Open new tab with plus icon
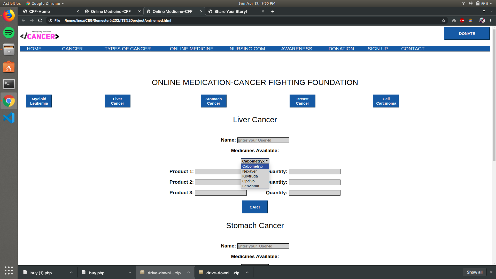The height and width of the screenshot is (279, 496). coord(273,11)
